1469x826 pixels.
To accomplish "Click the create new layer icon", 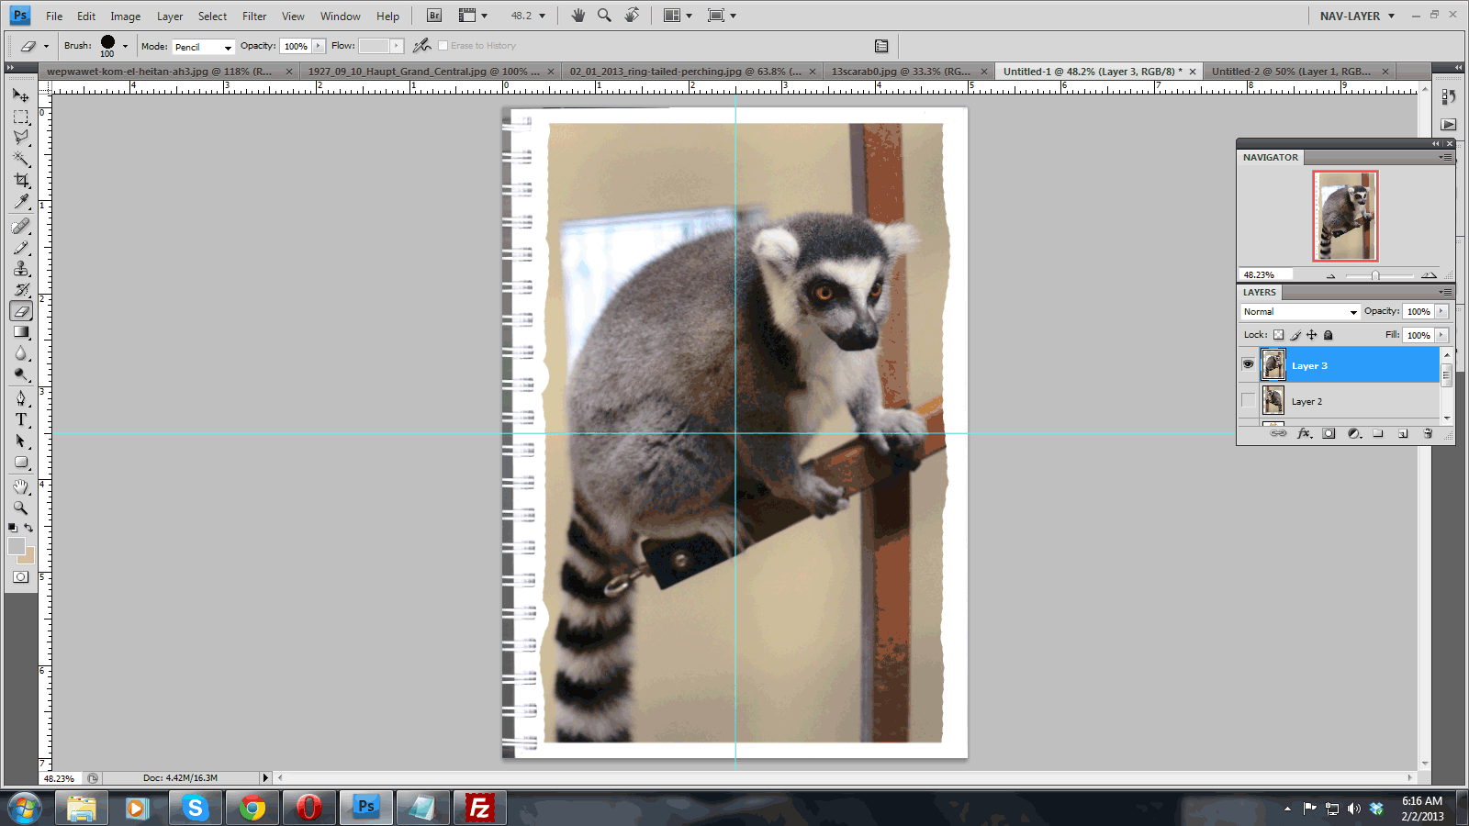I will pos(1403,434).
